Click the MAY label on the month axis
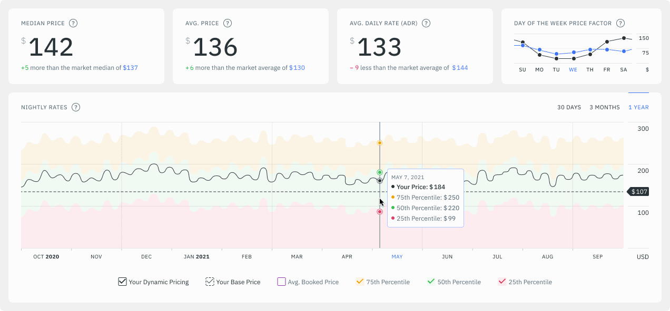 tap(397, 257)
